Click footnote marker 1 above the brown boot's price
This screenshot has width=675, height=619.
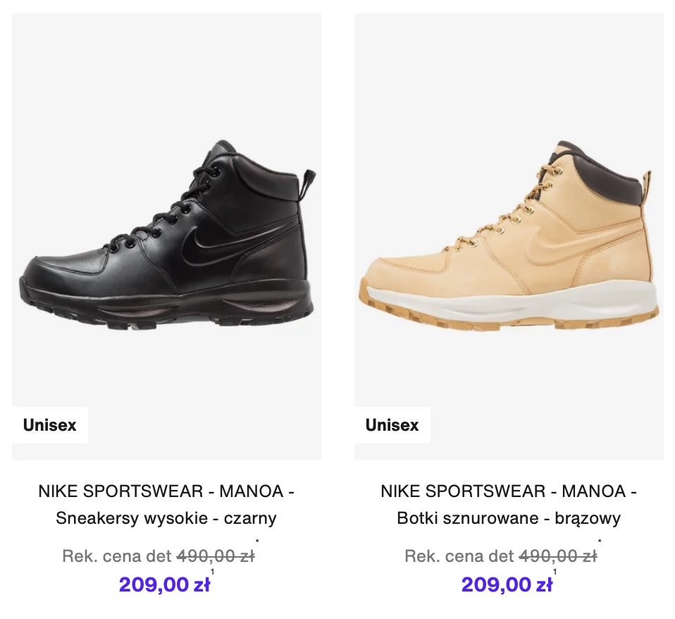point(554,572)
